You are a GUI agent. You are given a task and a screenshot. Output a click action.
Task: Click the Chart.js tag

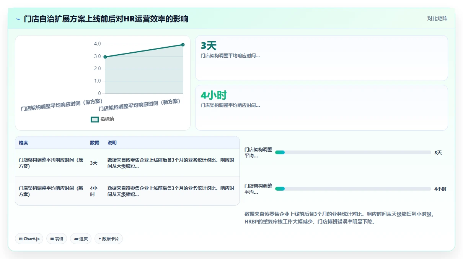(x=29, y=239)
